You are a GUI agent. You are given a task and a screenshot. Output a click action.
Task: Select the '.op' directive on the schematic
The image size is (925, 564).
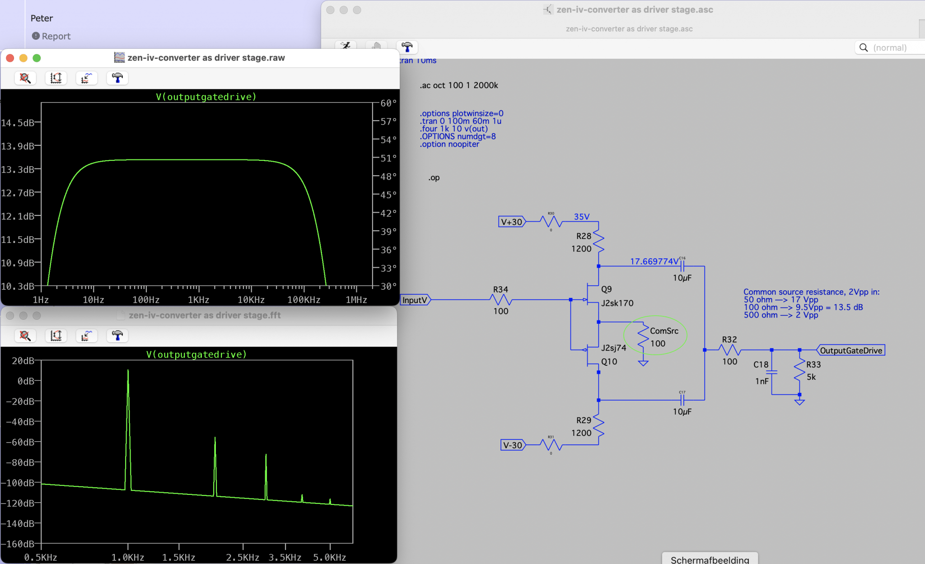point(434,177)
